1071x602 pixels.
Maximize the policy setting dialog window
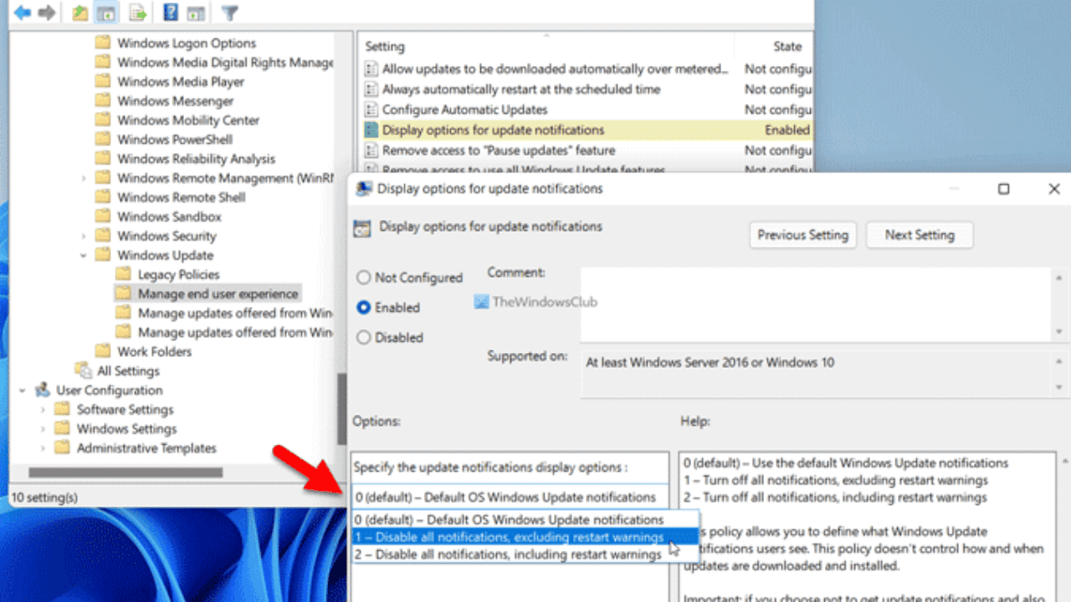coord(1003,189)
